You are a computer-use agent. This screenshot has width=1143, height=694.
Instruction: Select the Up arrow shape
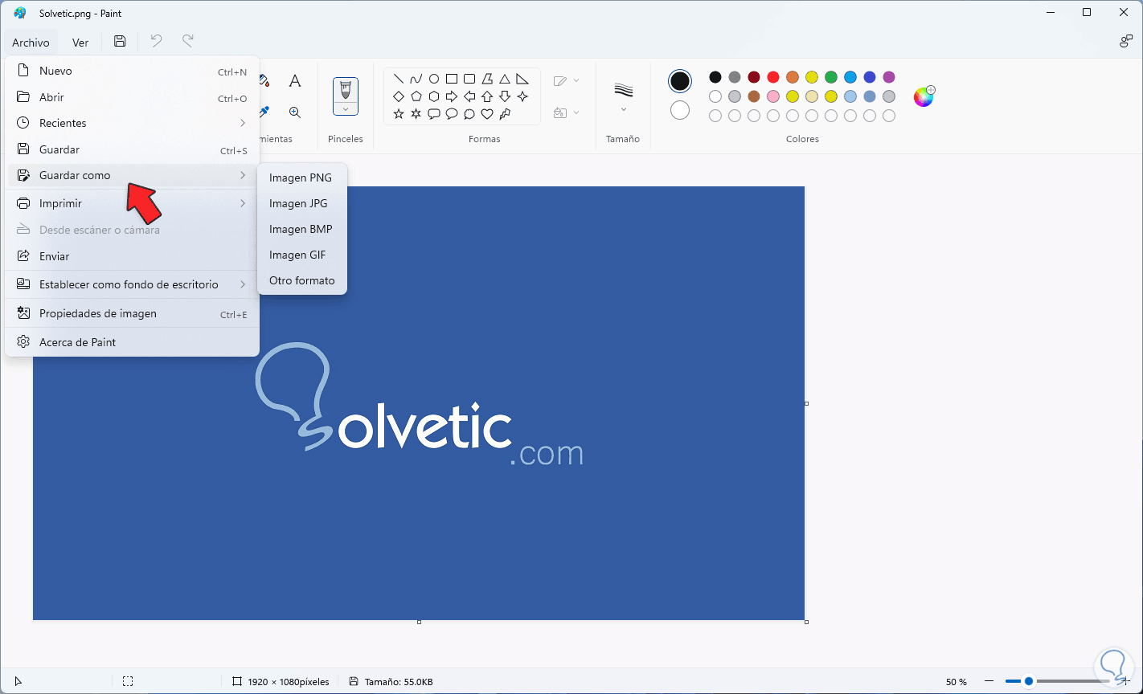pos(487,96)
